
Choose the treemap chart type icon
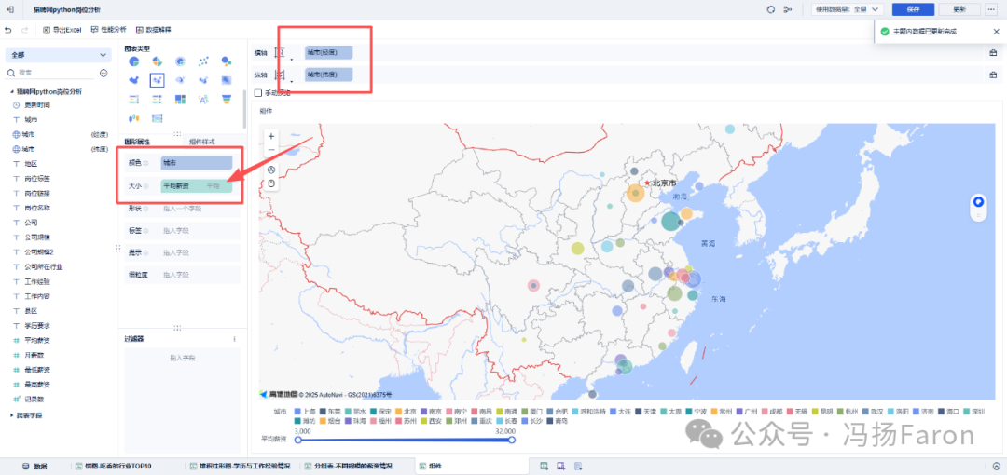181,99
